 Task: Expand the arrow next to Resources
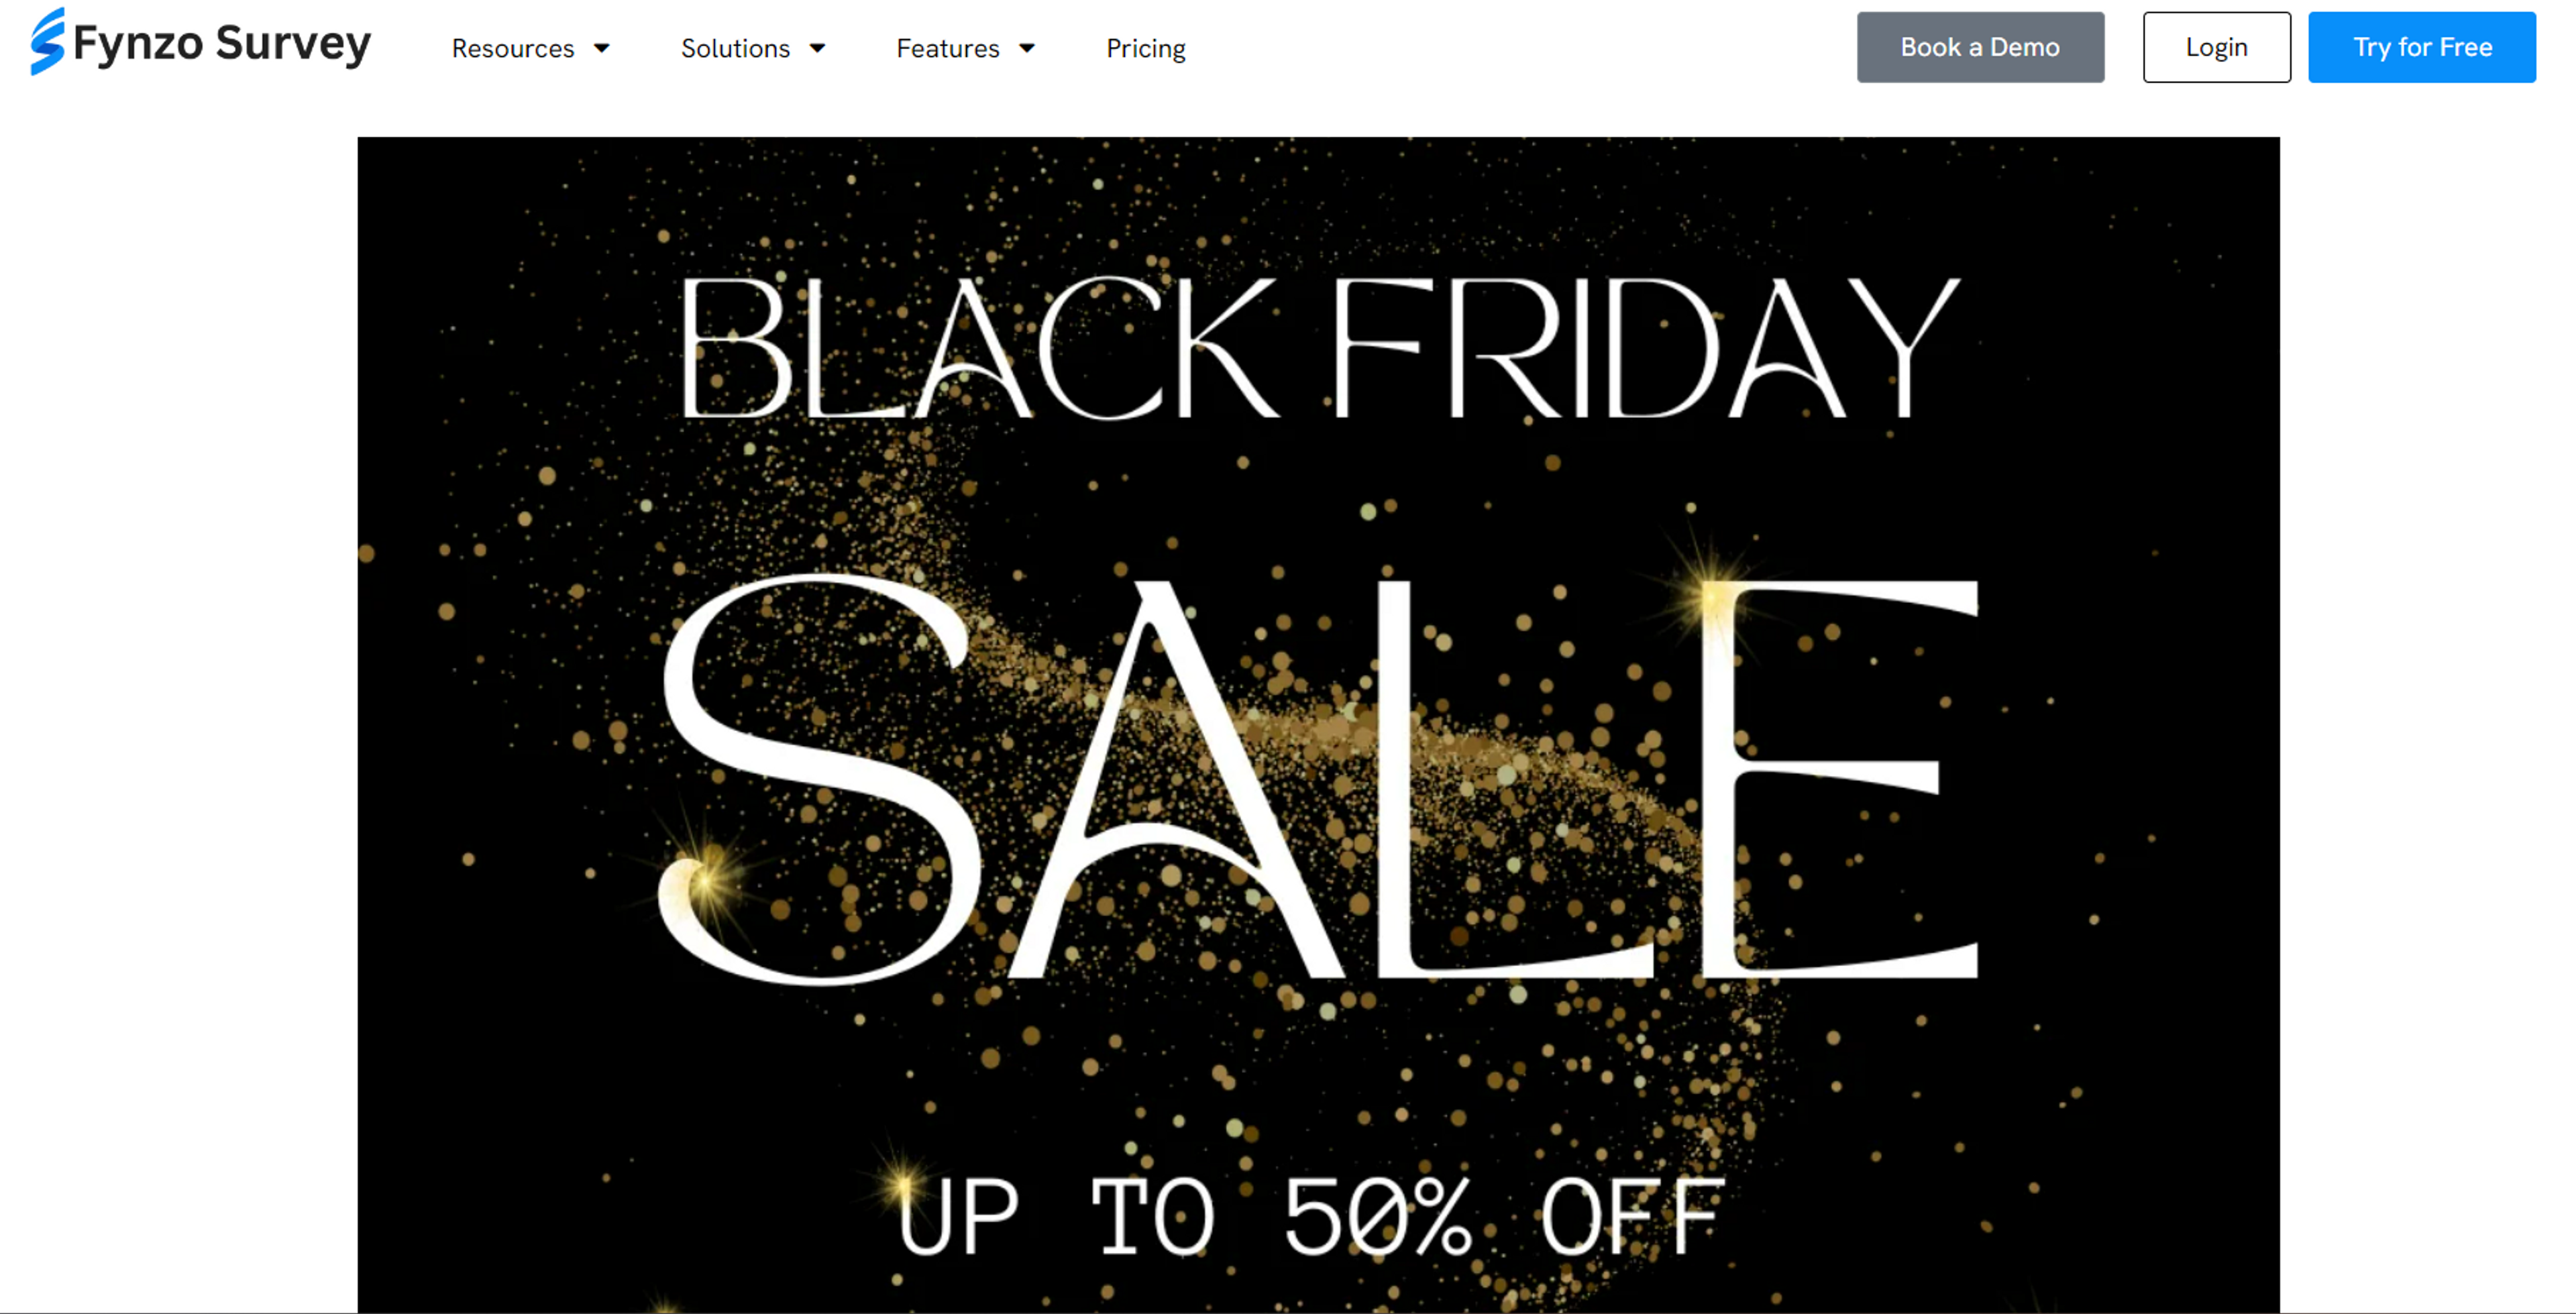click(x=602, y=48)
